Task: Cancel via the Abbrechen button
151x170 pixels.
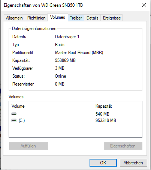Action: 133,163
